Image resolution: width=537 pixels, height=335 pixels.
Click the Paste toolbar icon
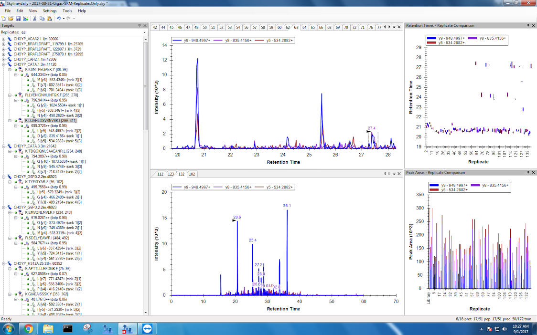pyautogui.click(x=49, y=18)
